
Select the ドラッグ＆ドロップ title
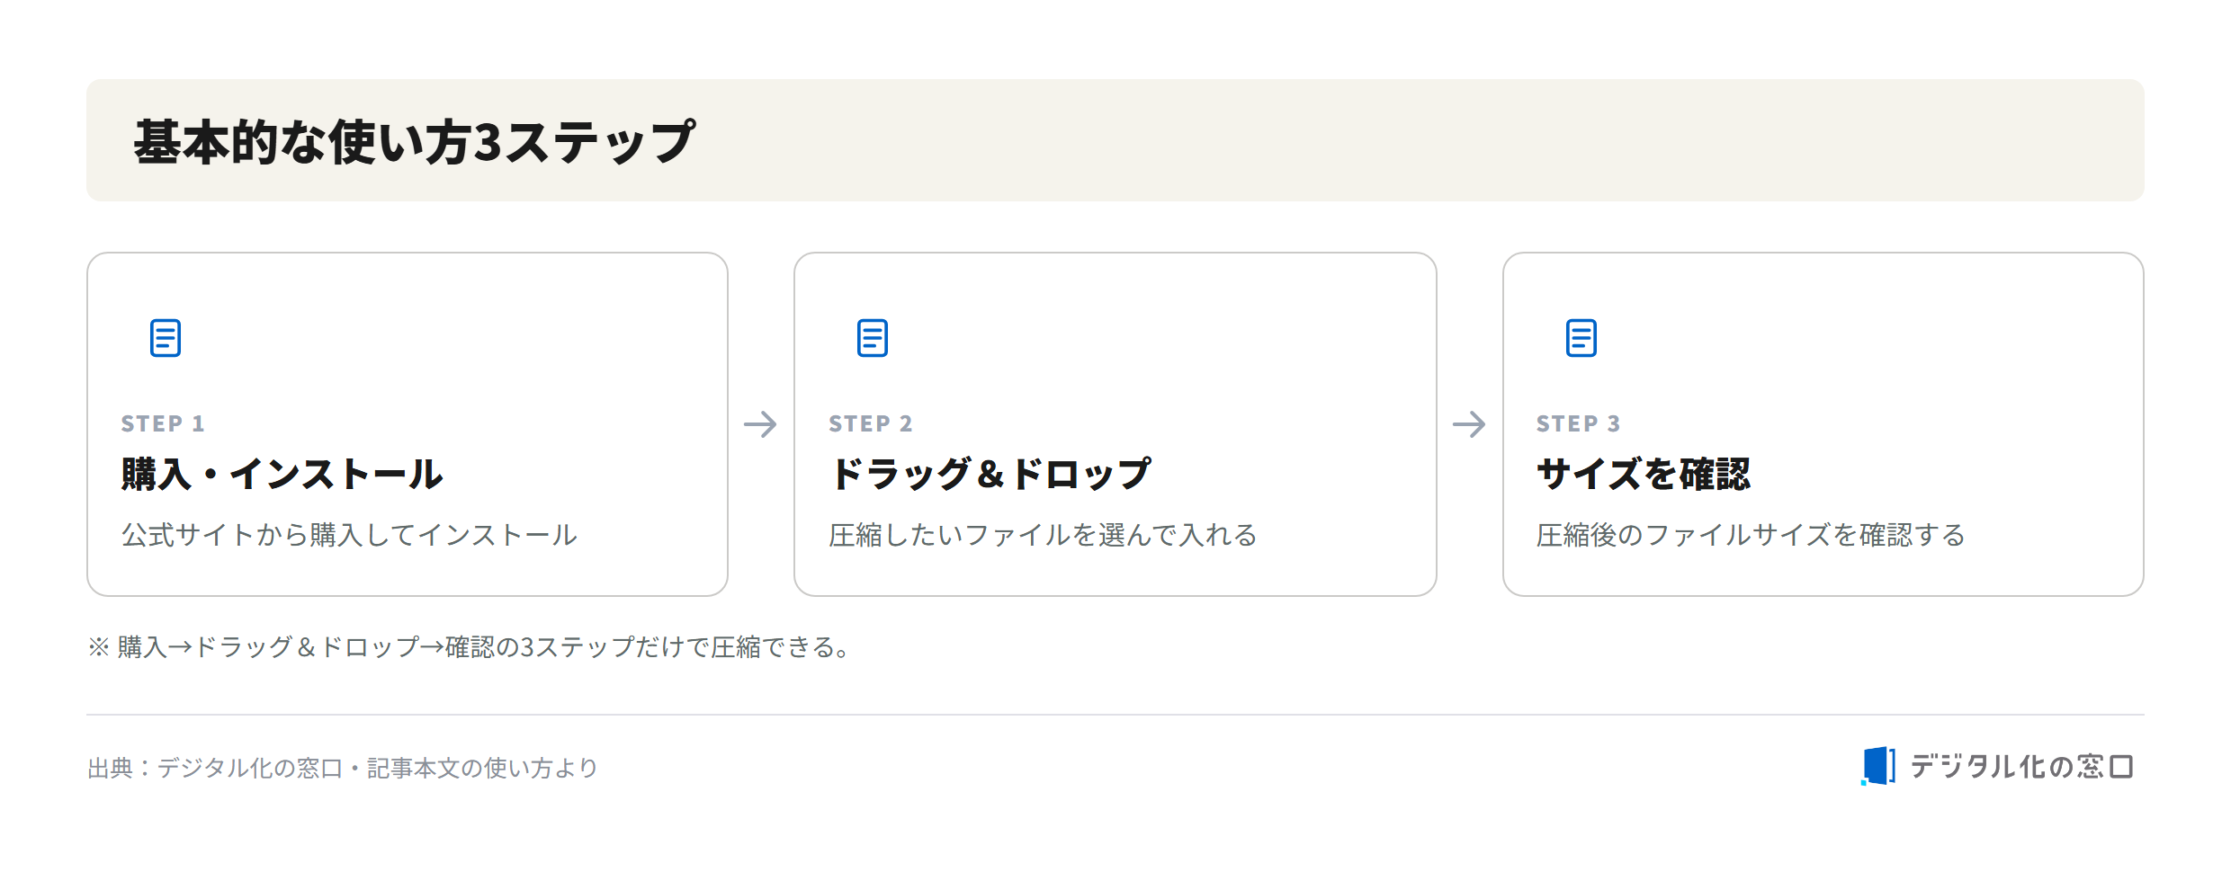(990, 474)
